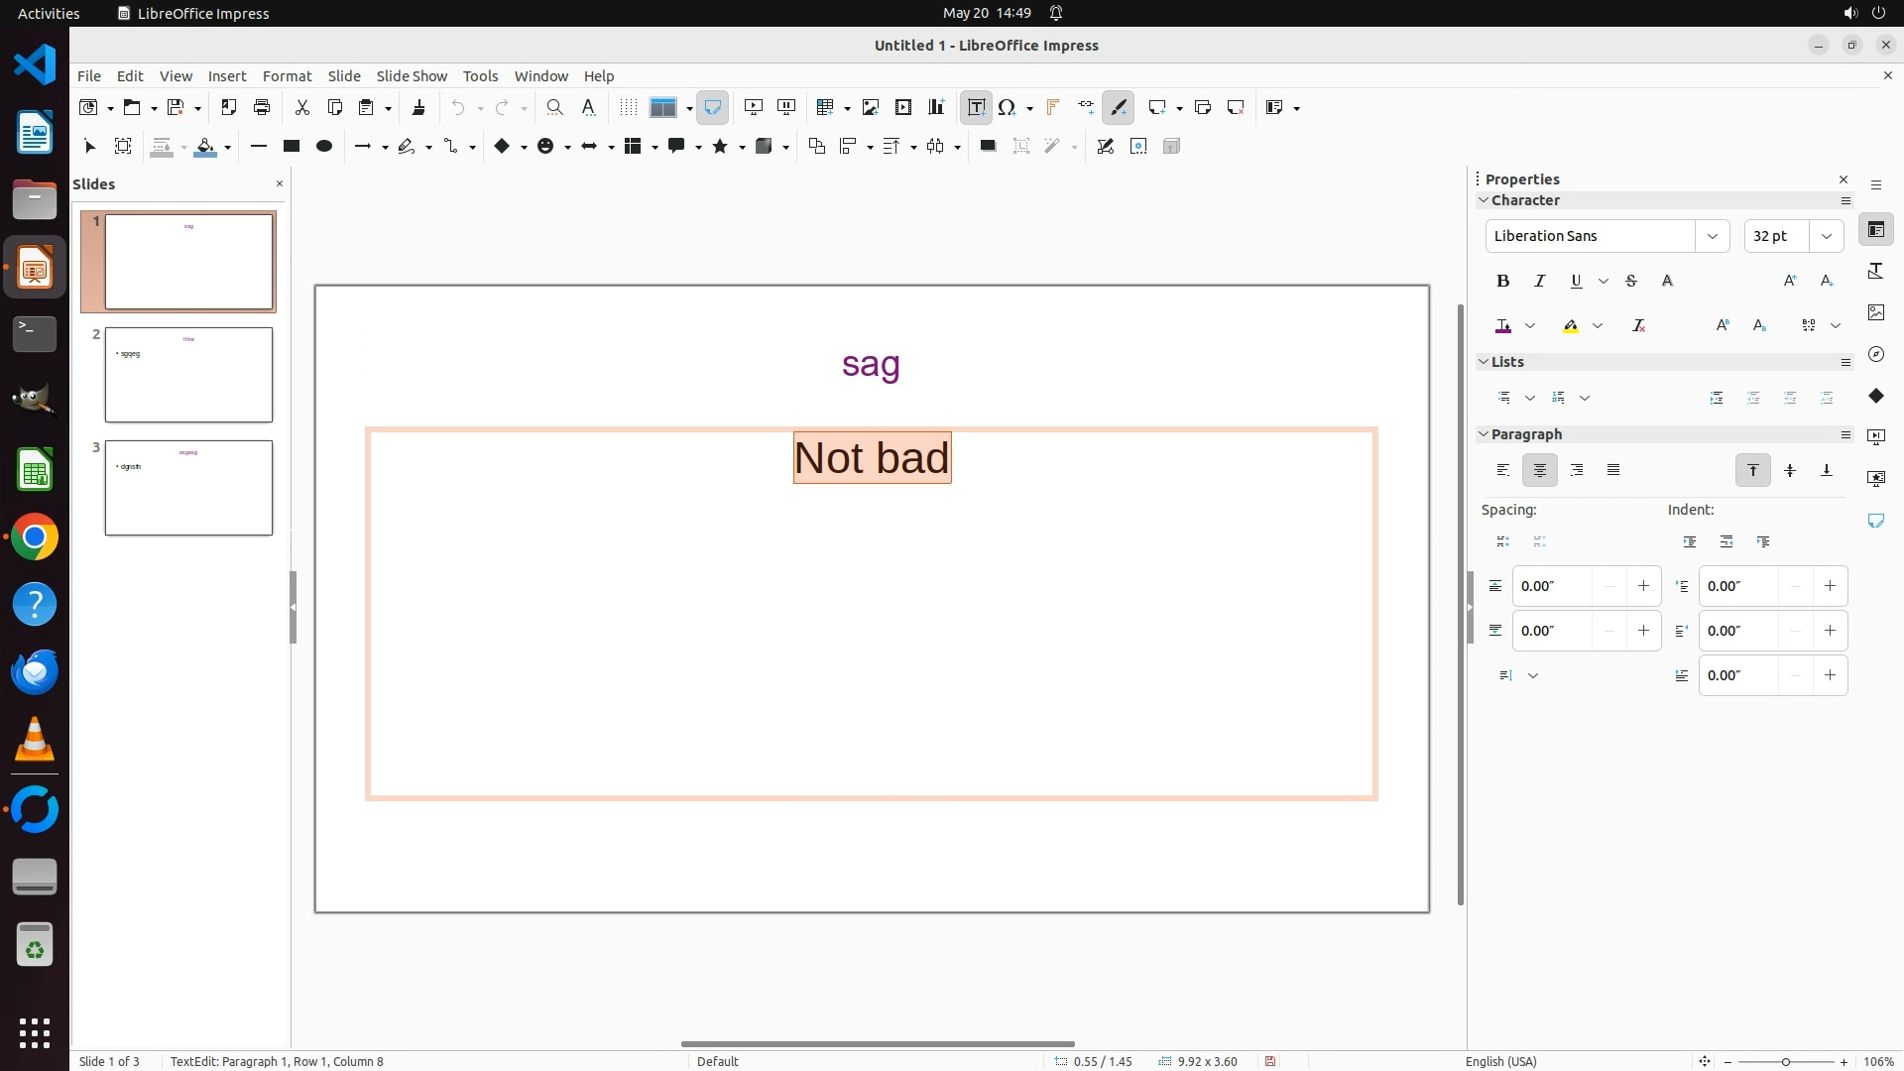Open the font name dropdown
The width and height of the screenshot is (1904, 1071).
(1712, 236)
